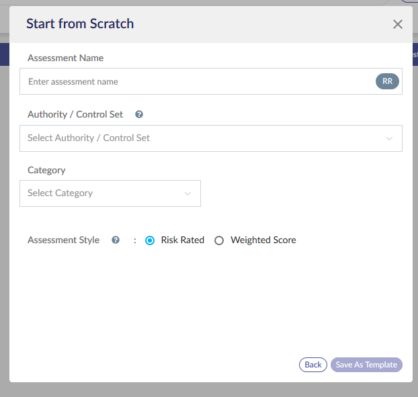Open the Select Authority / Control Set dropdown
This screenshot has height=397, width=418.
[210, 138]
